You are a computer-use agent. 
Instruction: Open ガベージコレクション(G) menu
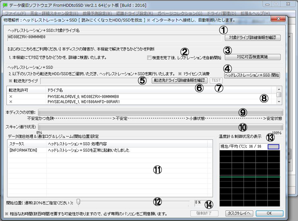tap(180, 13)
